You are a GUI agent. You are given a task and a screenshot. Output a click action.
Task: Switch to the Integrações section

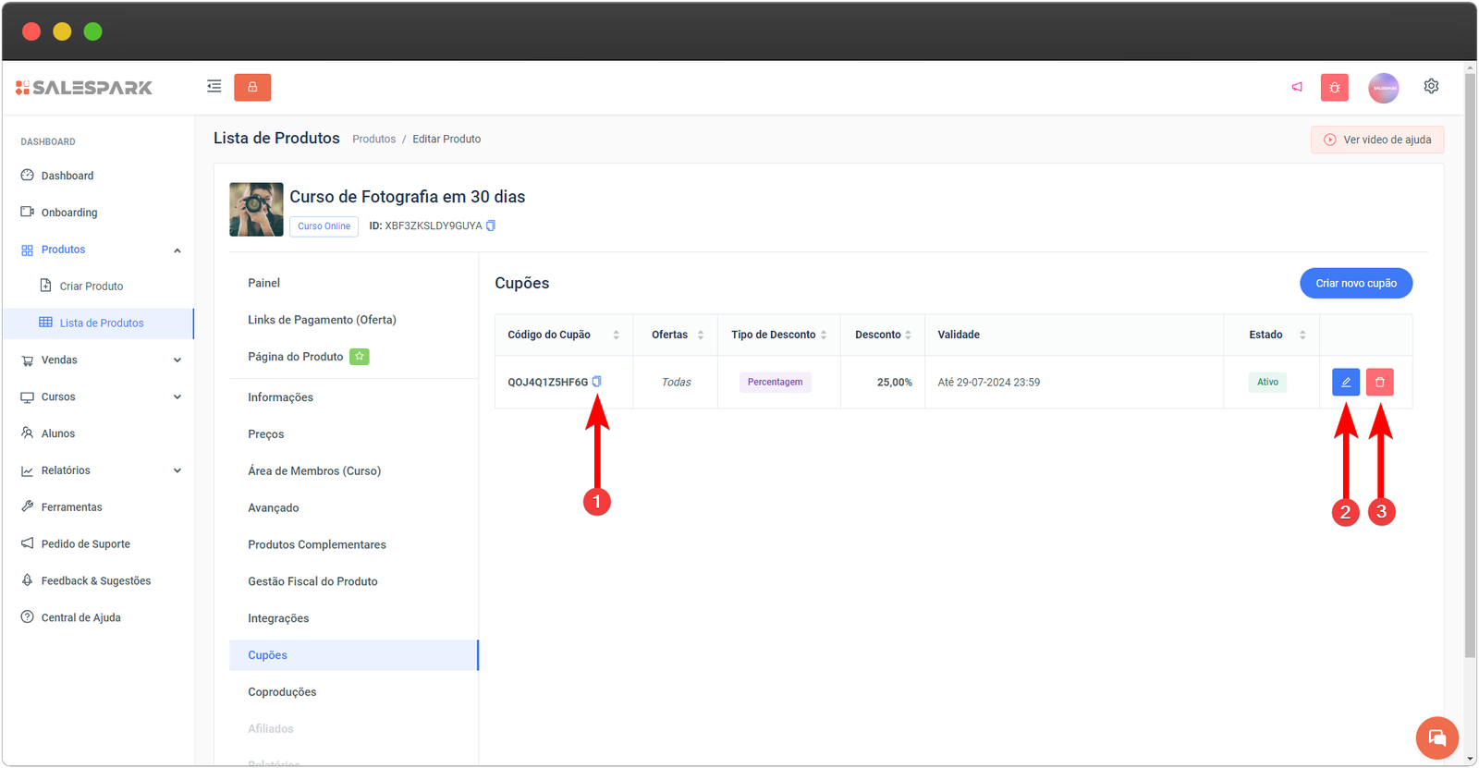point(278,618)
